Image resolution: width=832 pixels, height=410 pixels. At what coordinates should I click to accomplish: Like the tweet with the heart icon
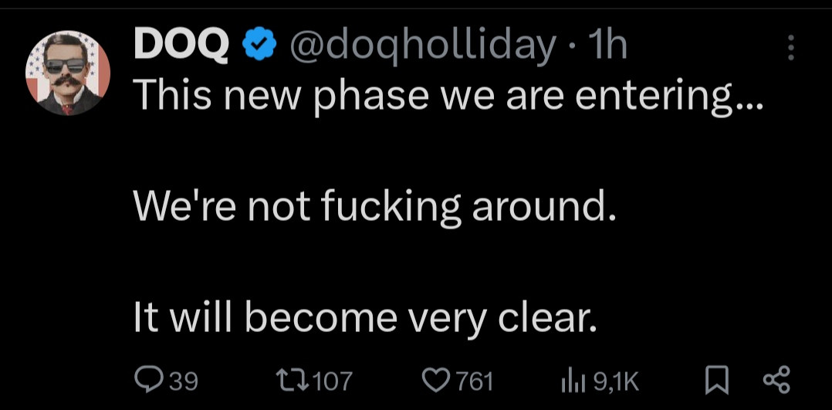pos(438,379)
